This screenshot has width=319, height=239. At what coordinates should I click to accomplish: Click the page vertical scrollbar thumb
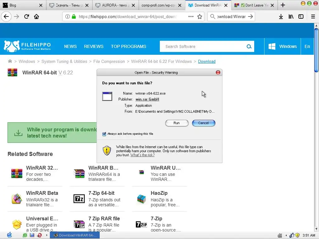click(316, 50)
